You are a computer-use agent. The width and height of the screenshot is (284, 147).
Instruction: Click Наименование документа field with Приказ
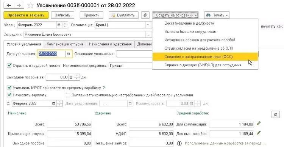[x=130, y=66]
